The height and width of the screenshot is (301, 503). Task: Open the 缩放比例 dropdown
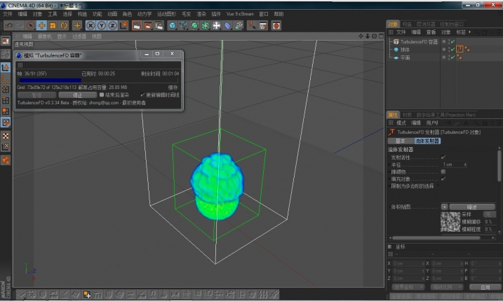point(447,287)
